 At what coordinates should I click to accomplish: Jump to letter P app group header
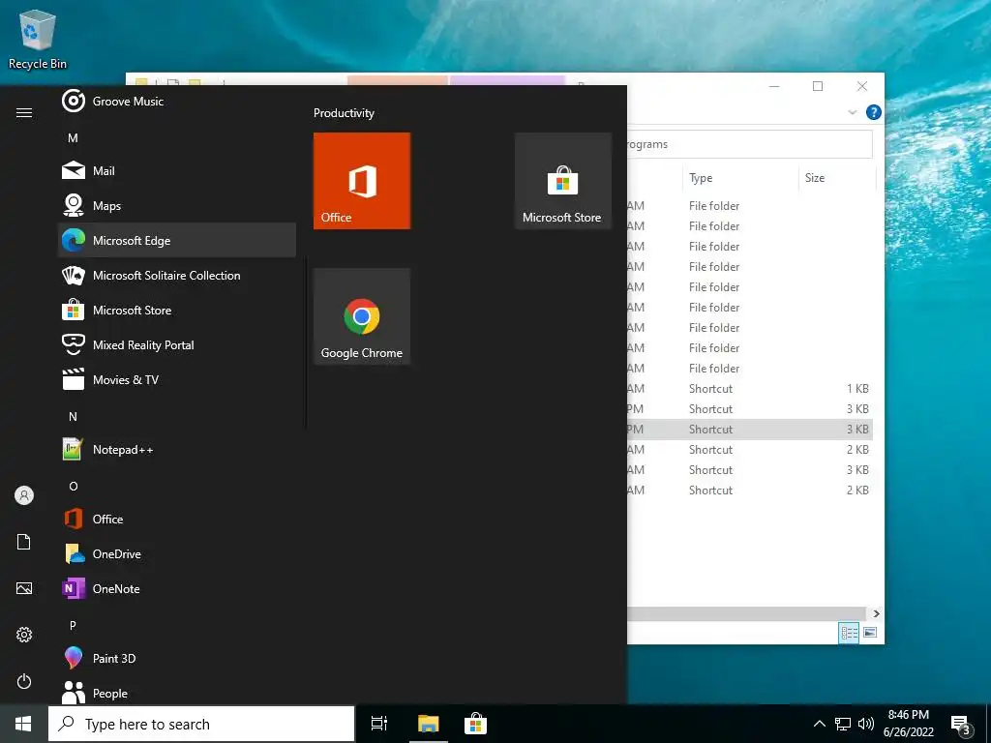(73, 625)
